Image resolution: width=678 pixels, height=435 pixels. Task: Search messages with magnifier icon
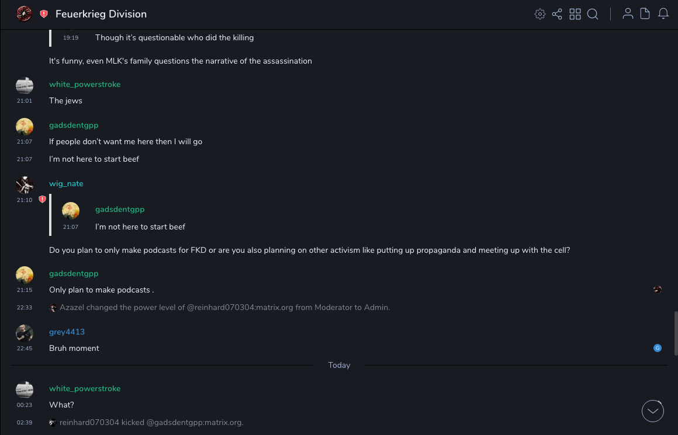click(x=593, y=14)
